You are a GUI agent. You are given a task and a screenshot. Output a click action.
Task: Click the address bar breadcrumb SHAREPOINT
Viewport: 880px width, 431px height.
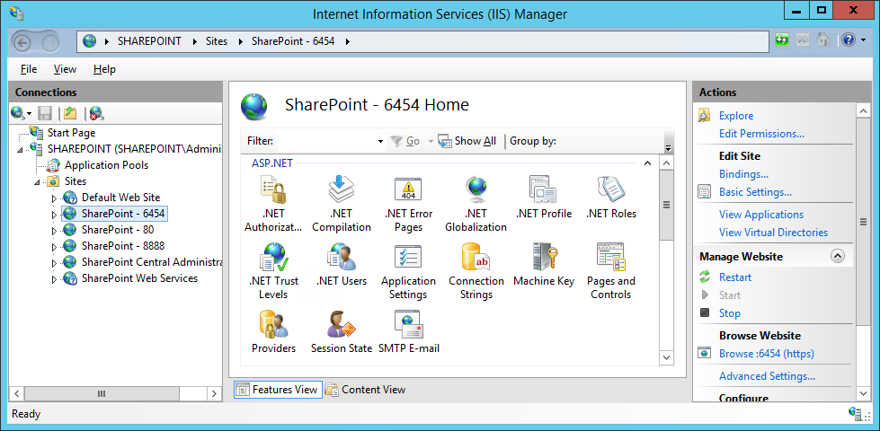[149, 41]
